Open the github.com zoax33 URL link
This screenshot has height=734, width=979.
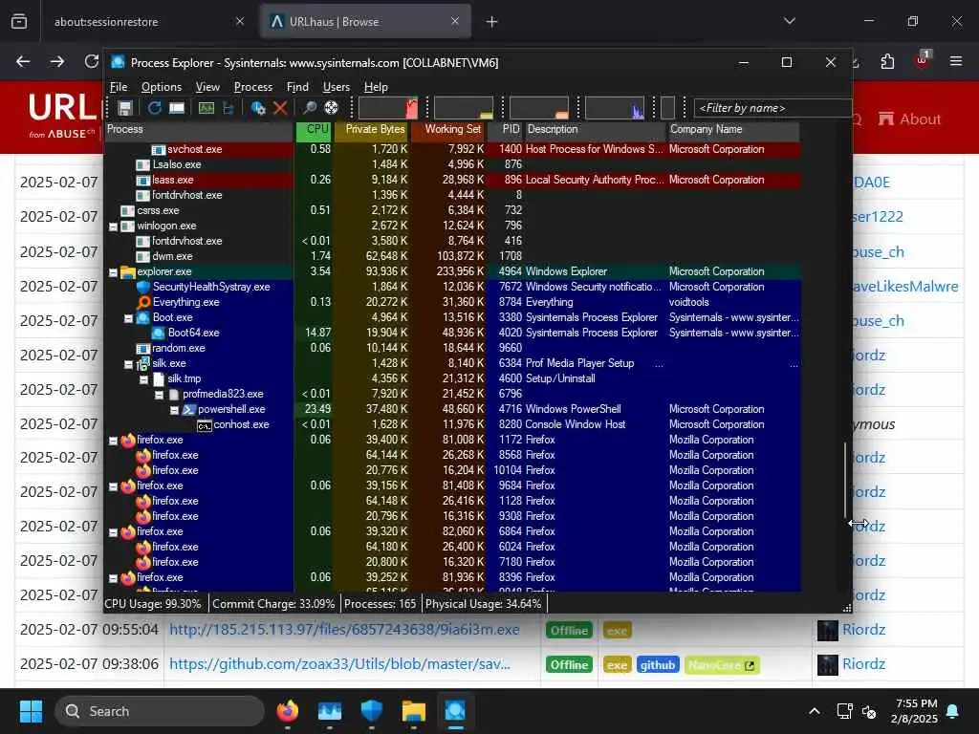[x=339, y=664]
